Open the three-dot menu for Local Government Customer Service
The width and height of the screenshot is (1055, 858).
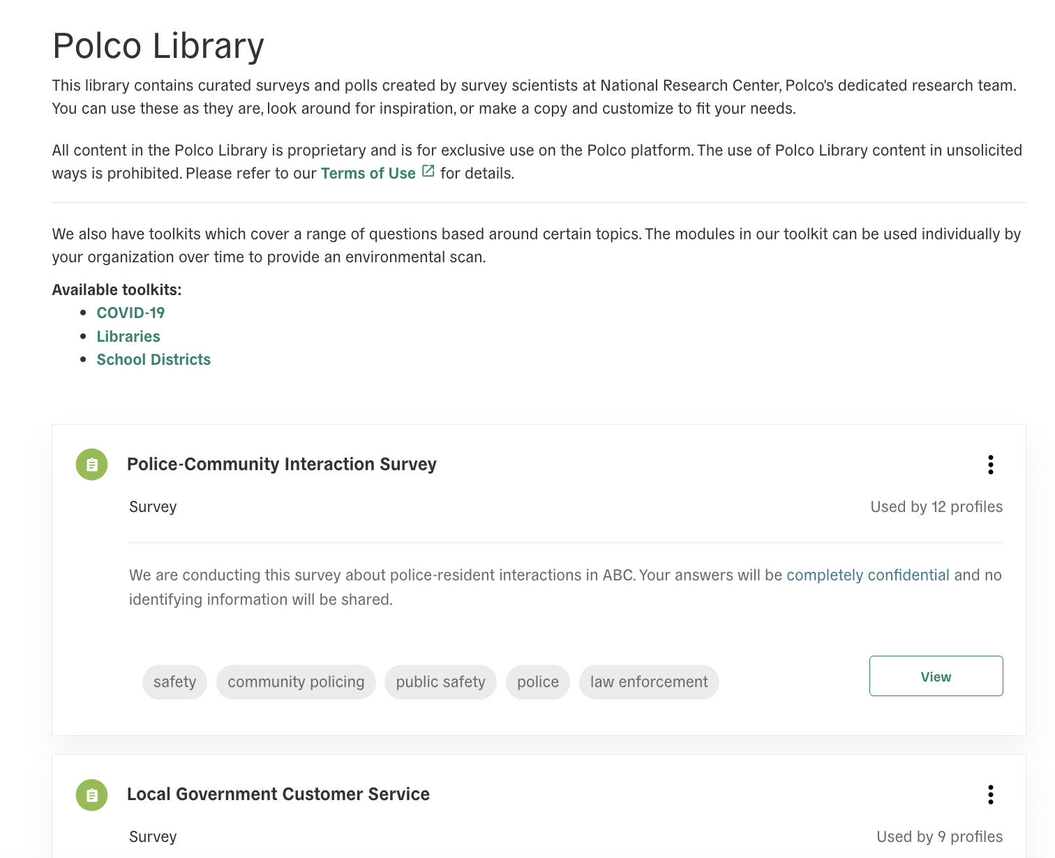click(x=990, y=795)
